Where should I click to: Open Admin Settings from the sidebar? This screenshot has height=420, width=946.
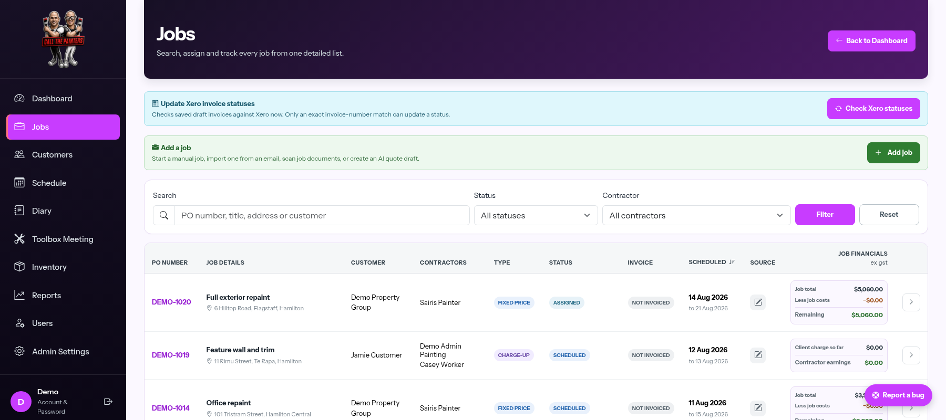pyautogui.click(x=63, y=352)
